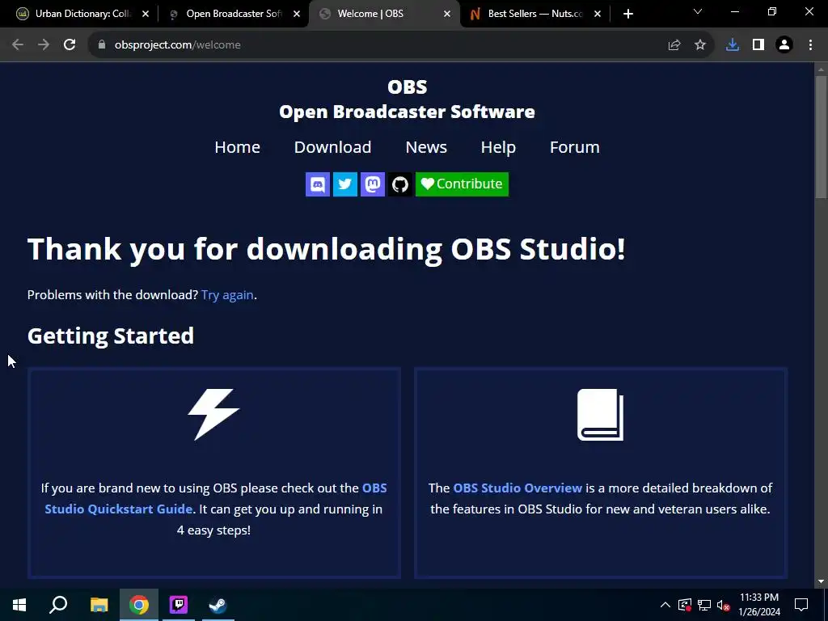
Task: Switch to the Urban Dictionary tab
Action: click(82, 14)
